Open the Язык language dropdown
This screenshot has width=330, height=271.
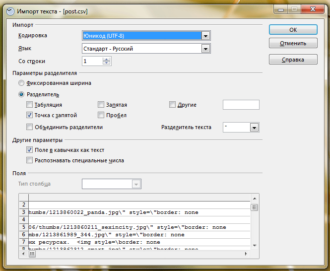point(206,49)
